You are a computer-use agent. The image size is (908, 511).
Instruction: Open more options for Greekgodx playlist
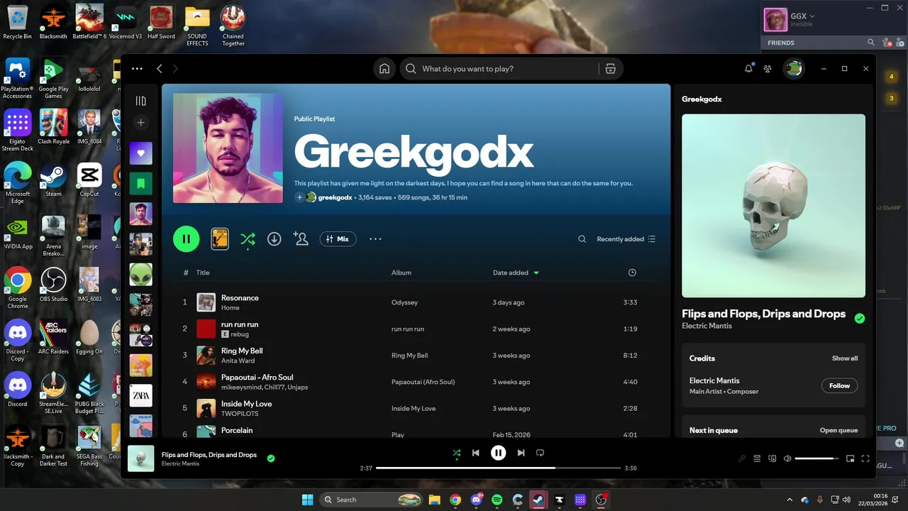[x=375, y=239]
